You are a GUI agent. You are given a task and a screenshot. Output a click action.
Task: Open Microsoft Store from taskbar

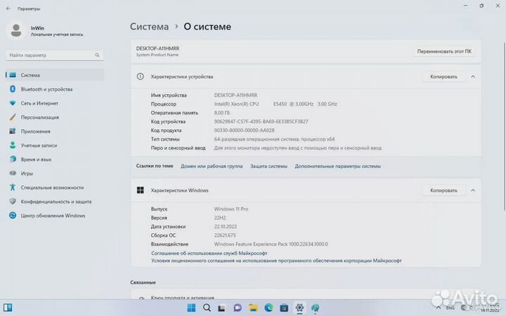pyautogui.click(x=284, y=308)
